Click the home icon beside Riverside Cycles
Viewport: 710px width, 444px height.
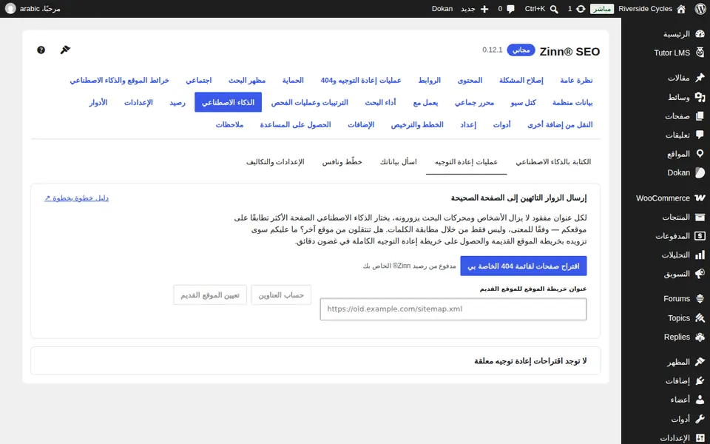pyautogui.click(x=681, y=9)
